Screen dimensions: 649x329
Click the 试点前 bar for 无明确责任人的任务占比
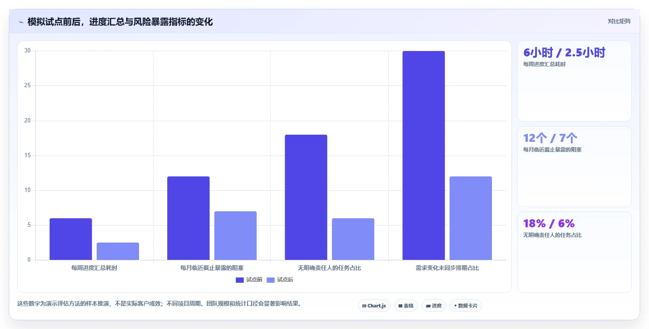point(306,197)
